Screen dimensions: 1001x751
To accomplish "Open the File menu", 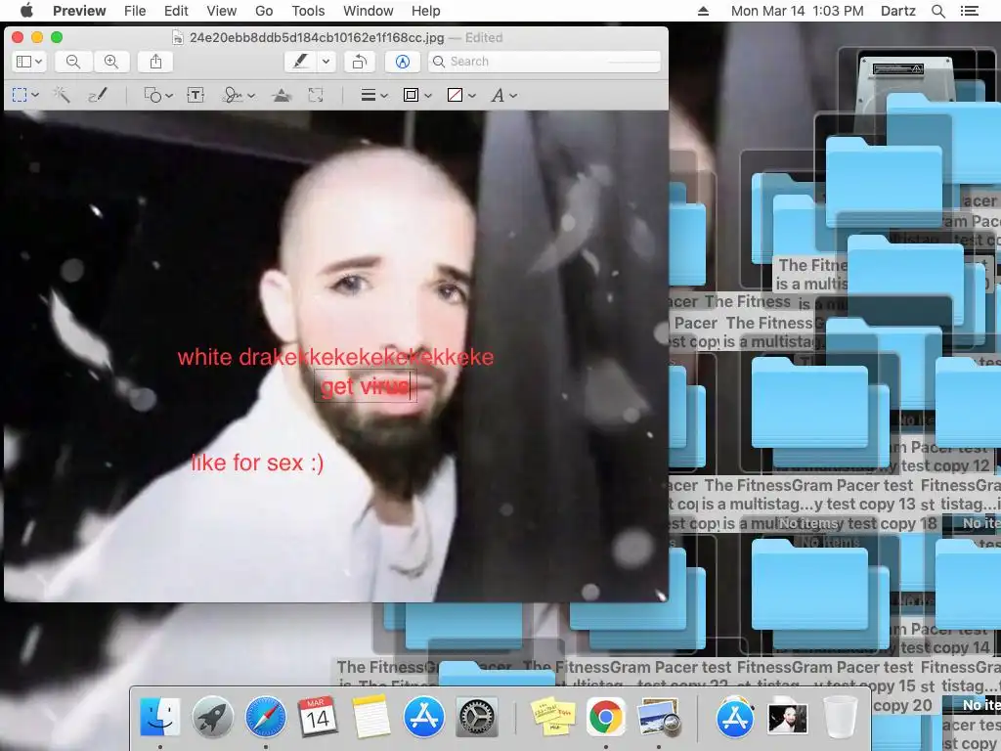I will 135,11.
